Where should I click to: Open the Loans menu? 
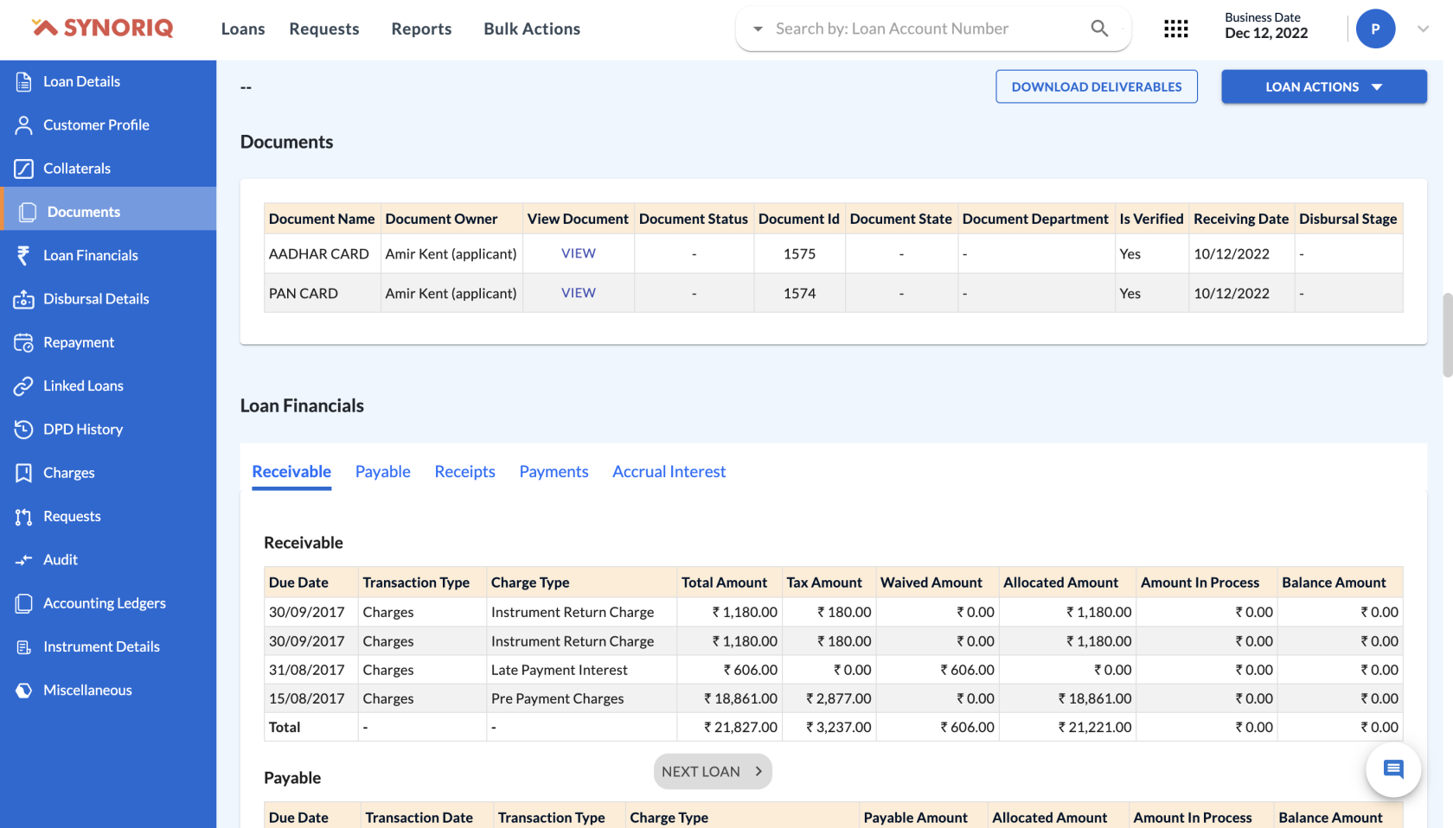click(x=243, y=29)
